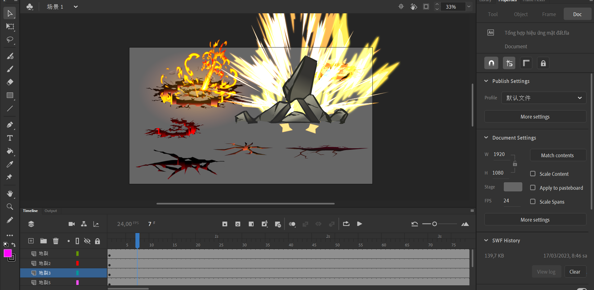Play the timeline animation
The height and width of the screenshot is (290, 594).
pos(359,224)
